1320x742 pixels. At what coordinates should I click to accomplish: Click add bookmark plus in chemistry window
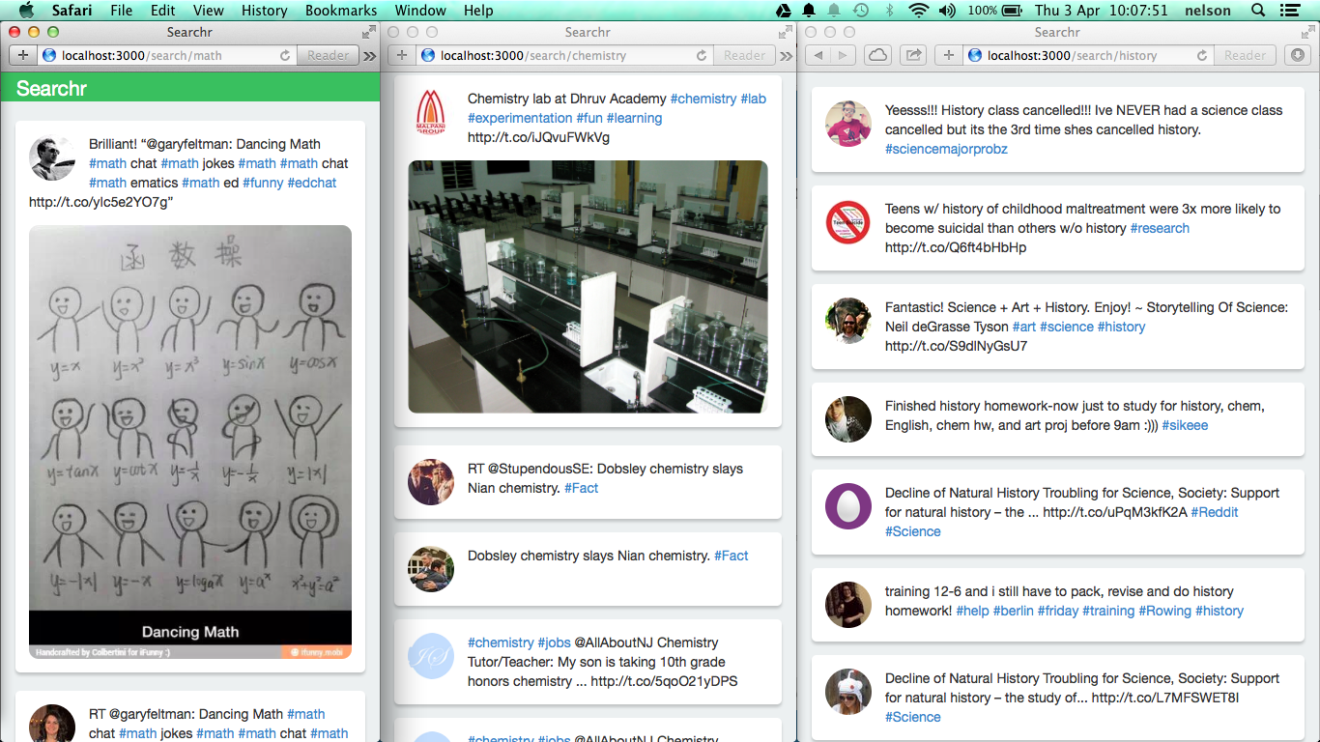tap(402, 55)
